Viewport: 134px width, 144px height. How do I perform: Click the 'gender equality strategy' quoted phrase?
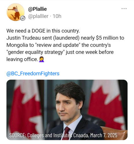(x=36, y=52)
